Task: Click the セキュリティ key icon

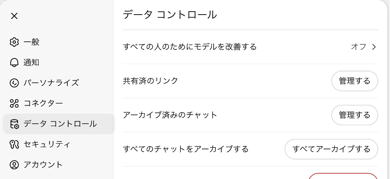Action: pos(14,144)
